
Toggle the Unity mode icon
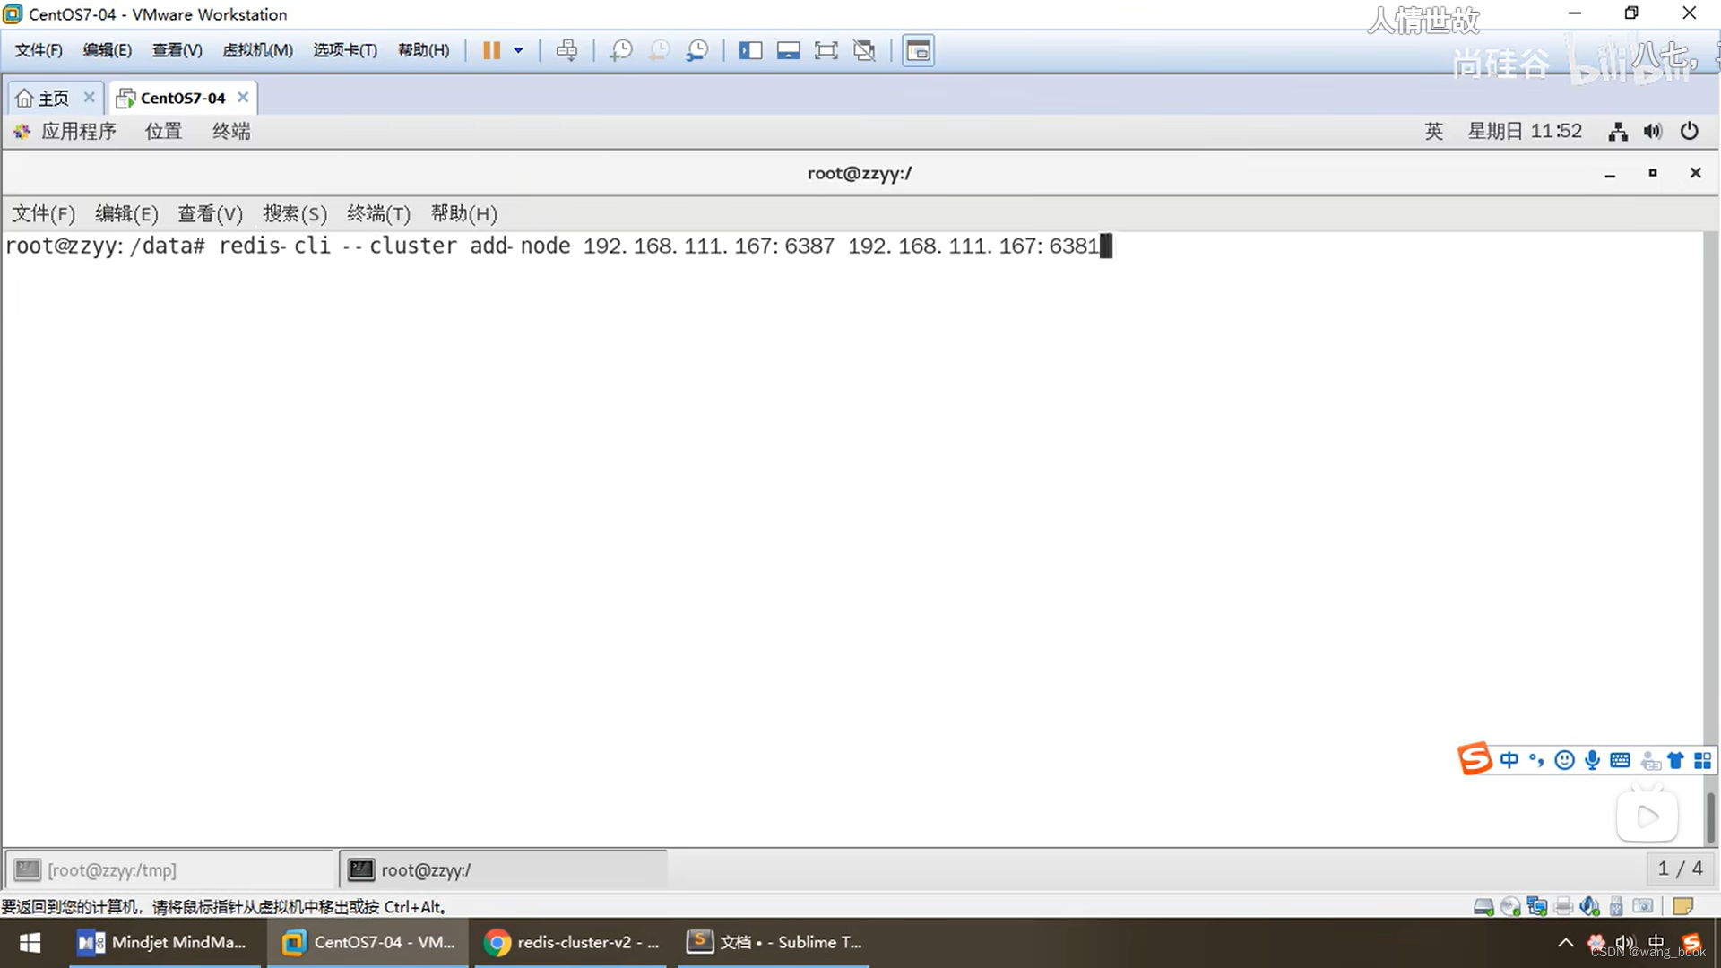[864, 50]
